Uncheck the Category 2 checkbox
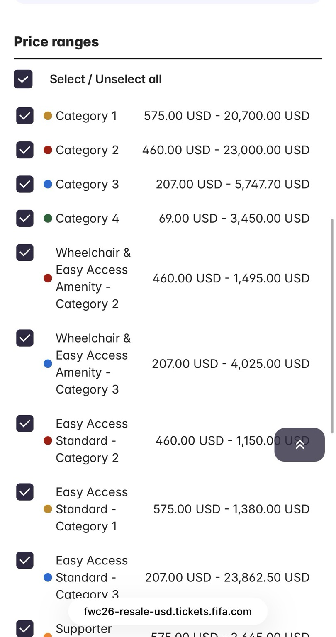336x637 pixels. click(x=25, y=150)
